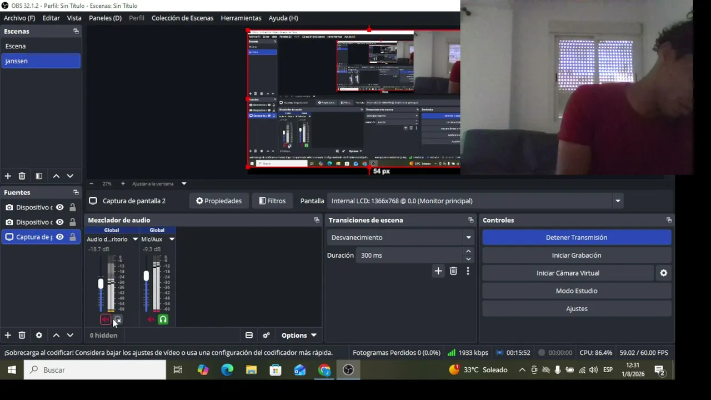Viewport: 711px width, 400px height.
Task: Unmute the Mic/Aux channel
Action: 151,319
